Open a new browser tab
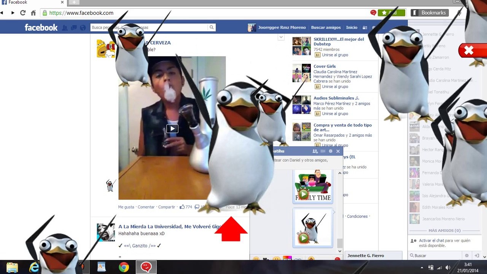487x274 pixels. pos(74,2)
